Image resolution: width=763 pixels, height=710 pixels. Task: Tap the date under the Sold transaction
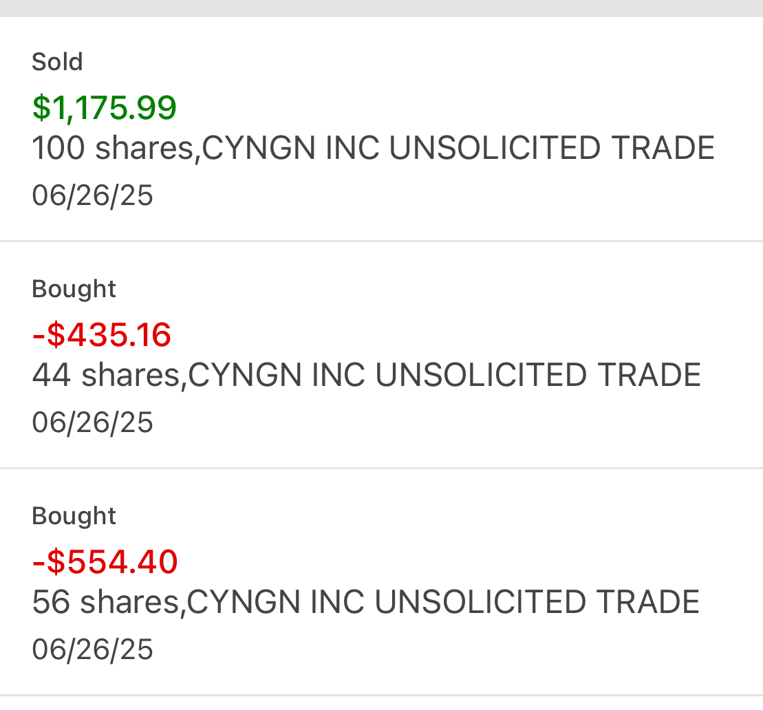tap(92, 195)
